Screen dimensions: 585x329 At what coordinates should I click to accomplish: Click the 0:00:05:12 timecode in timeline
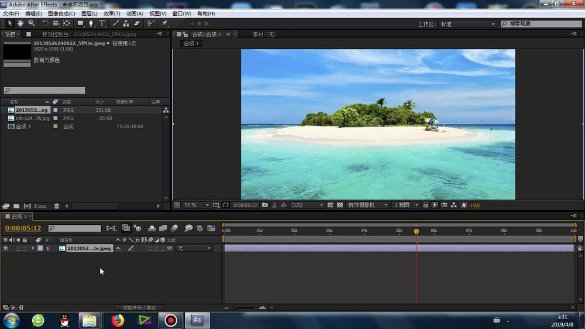click(23, 228)
